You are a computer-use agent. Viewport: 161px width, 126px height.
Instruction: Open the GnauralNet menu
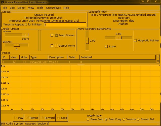pos(53,8)
